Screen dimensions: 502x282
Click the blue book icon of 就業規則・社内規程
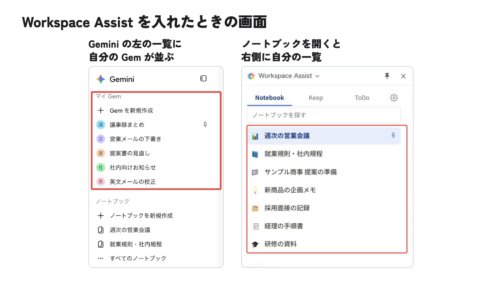tap(255, 154)
